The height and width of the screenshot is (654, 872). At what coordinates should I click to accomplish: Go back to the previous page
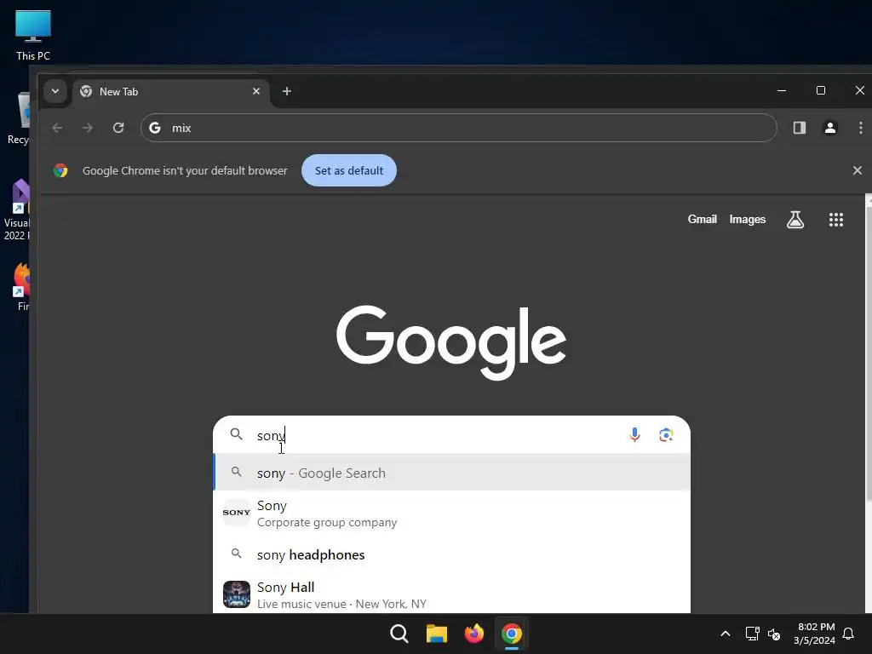click(x=57, y=128)
